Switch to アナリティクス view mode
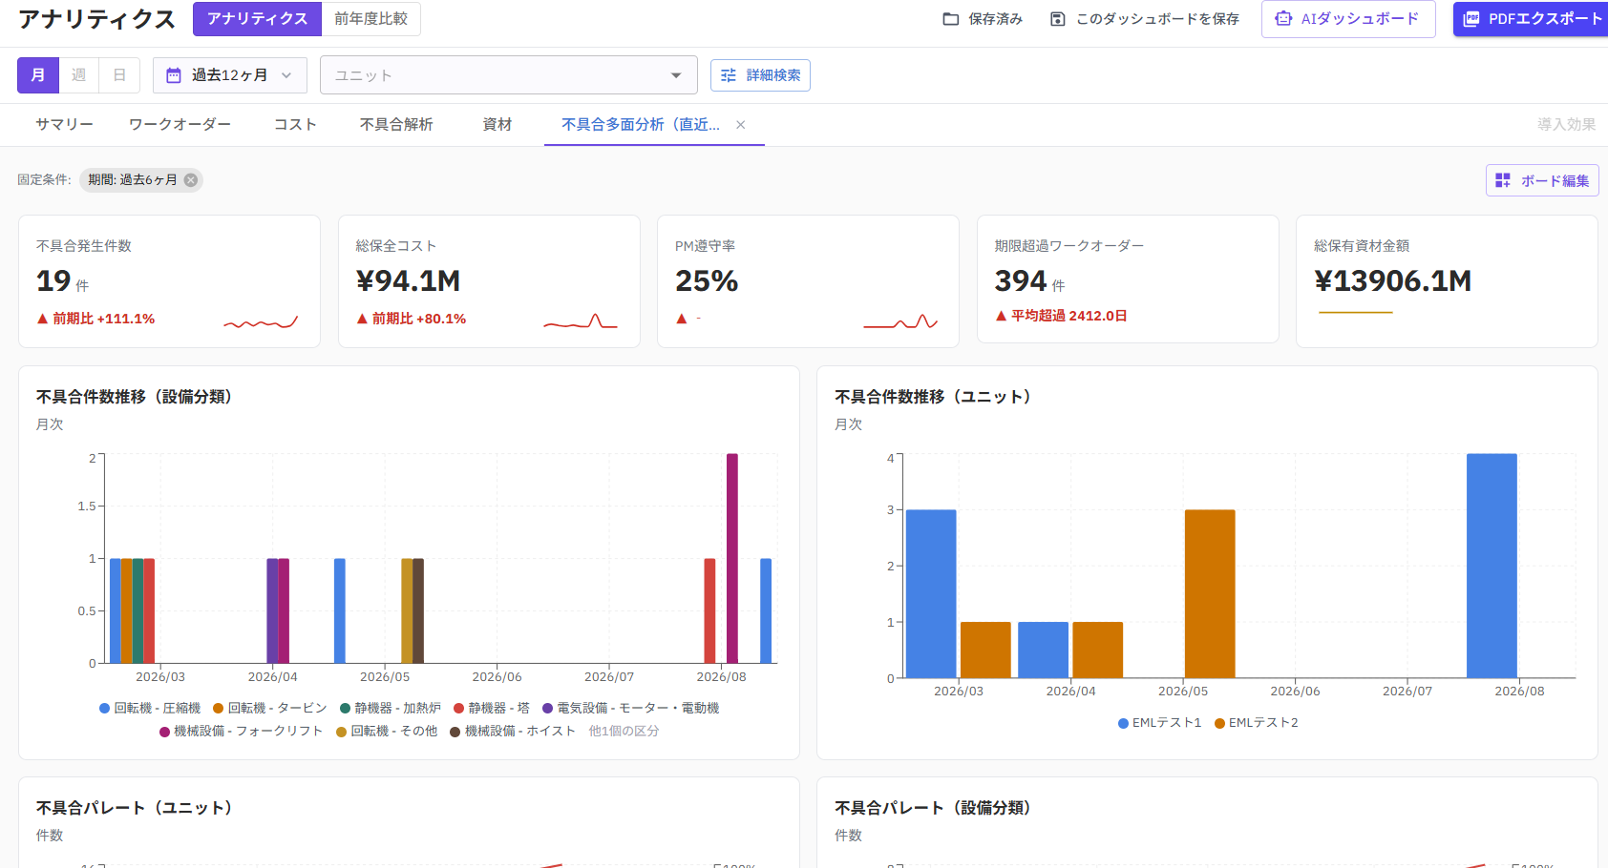This screenshot has height=868, width=1608. [257, 19]
